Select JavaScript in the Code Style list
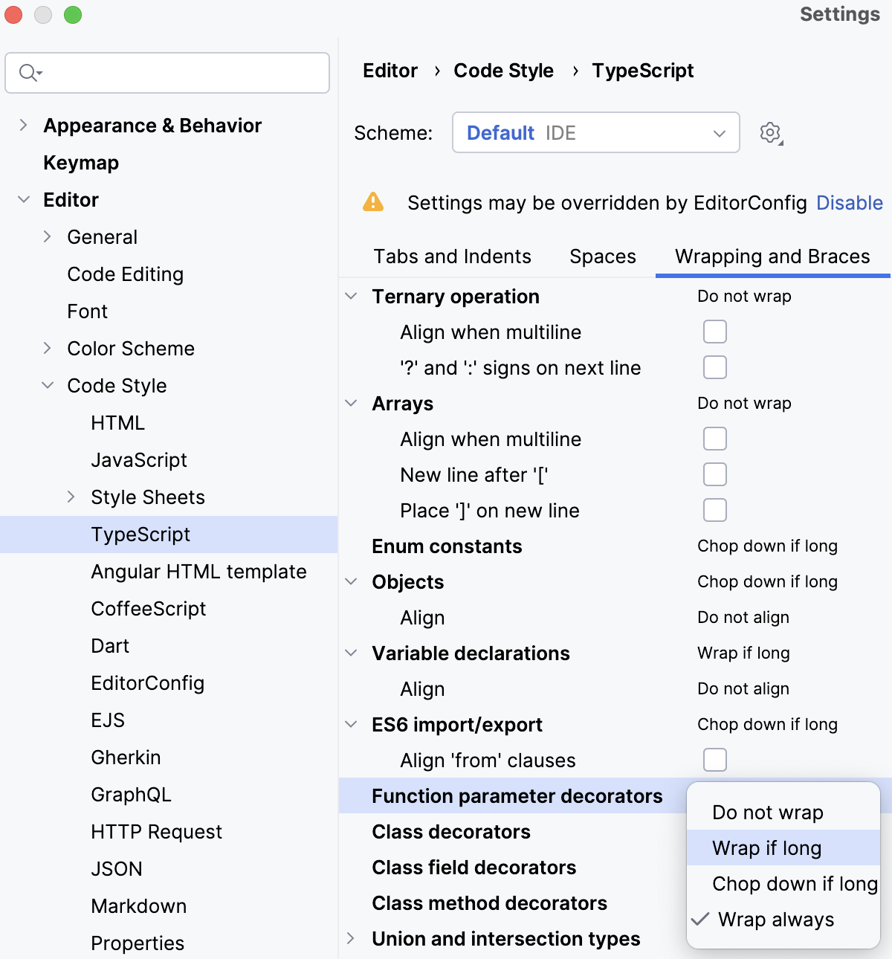 point(139,459)
